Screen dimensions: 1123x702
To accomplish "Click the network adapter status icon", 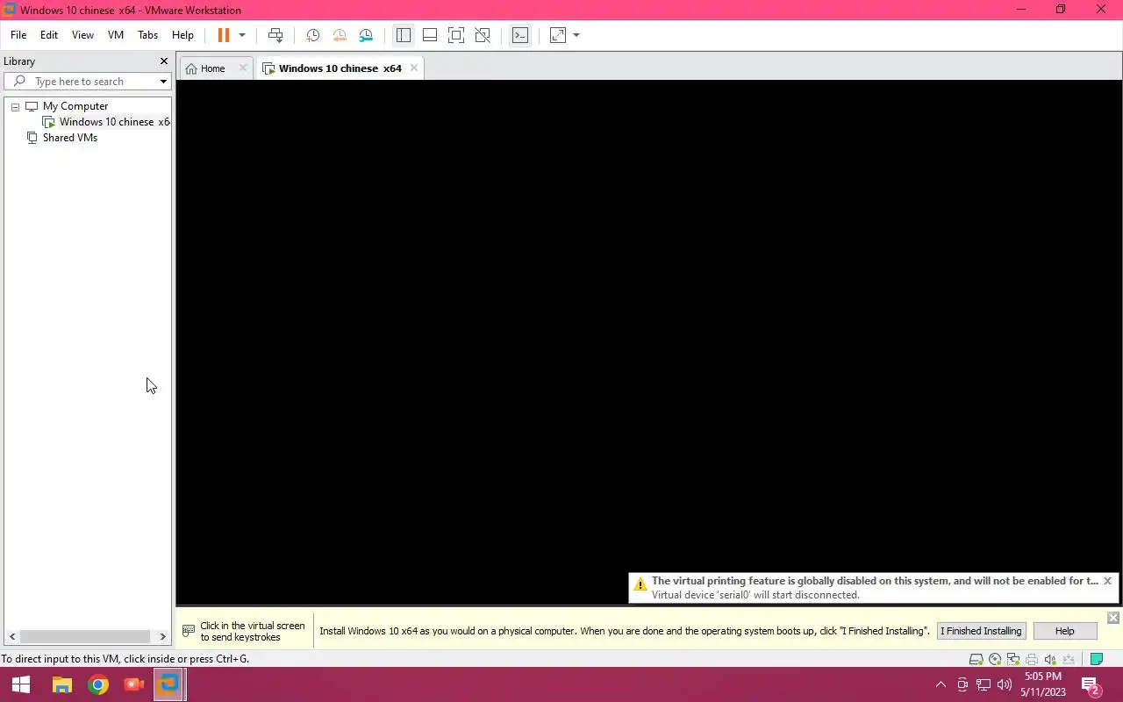I will click(x=1013, y=659).
